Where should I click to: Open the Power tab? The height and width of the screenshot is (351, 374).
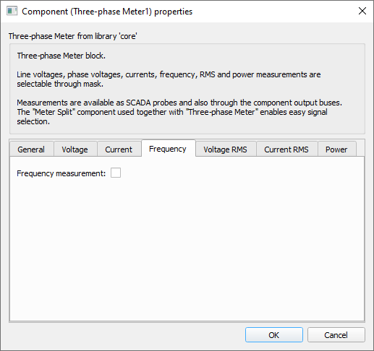pyautogui.click(x=336, y=149)
